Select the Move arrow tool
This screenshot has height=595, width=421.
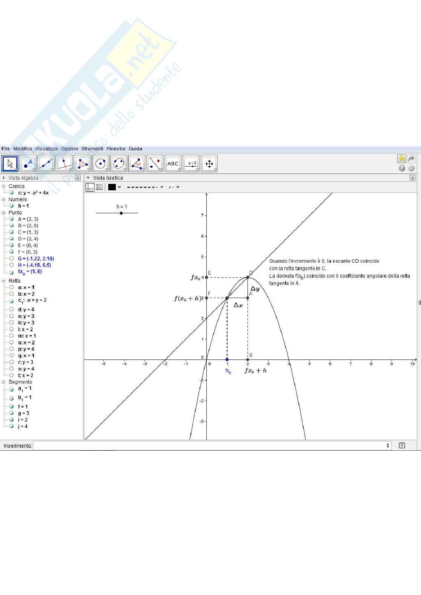(x=10, y=164)
